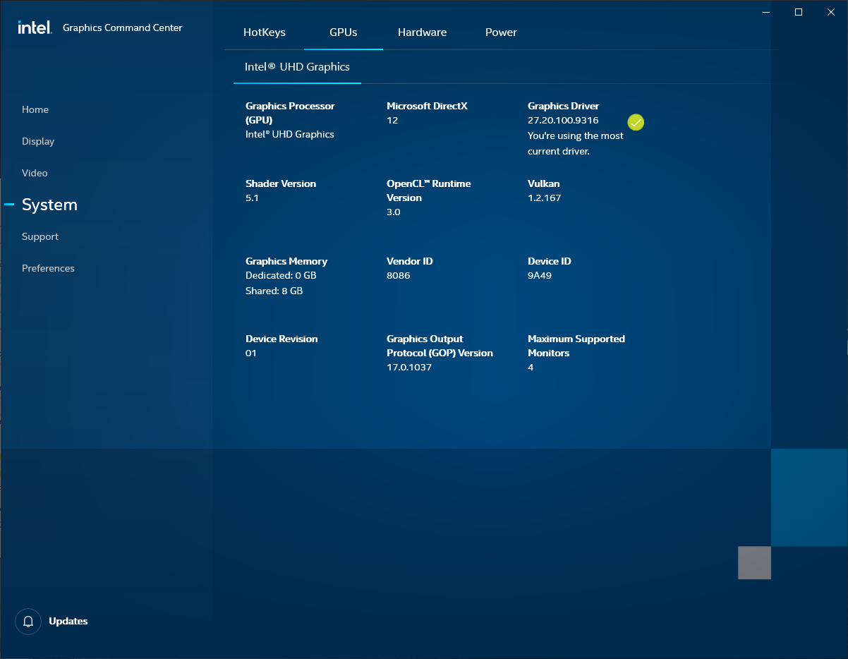This screenshot has height=659, width=848.
Task: Select the GPUs tab
Action: click(344, 32)
